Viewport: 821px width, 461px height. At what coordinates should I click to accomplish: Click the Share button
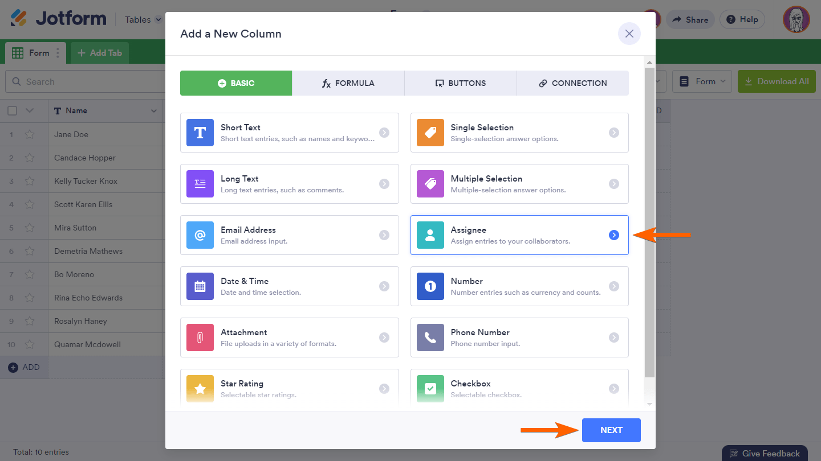[690, 19]
